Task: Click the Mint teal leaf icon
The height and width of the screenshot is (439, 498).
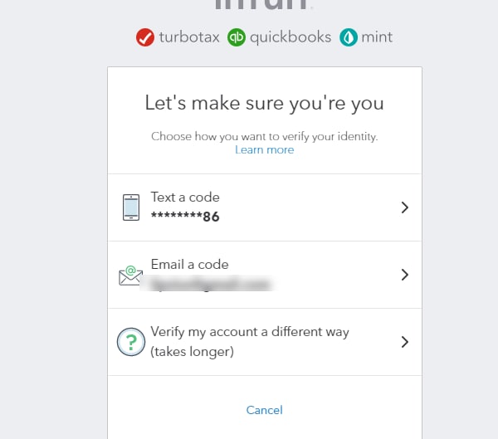Action: coord(349,37)
